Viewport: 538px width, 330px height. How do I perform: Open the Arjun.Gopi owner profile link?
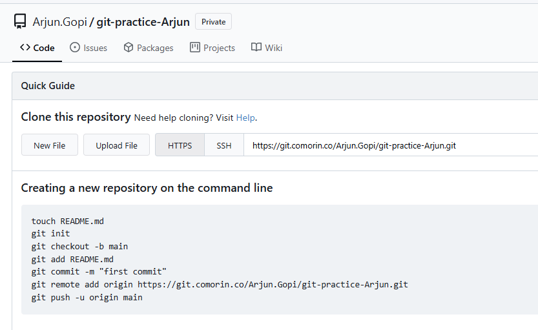point(59,22)
